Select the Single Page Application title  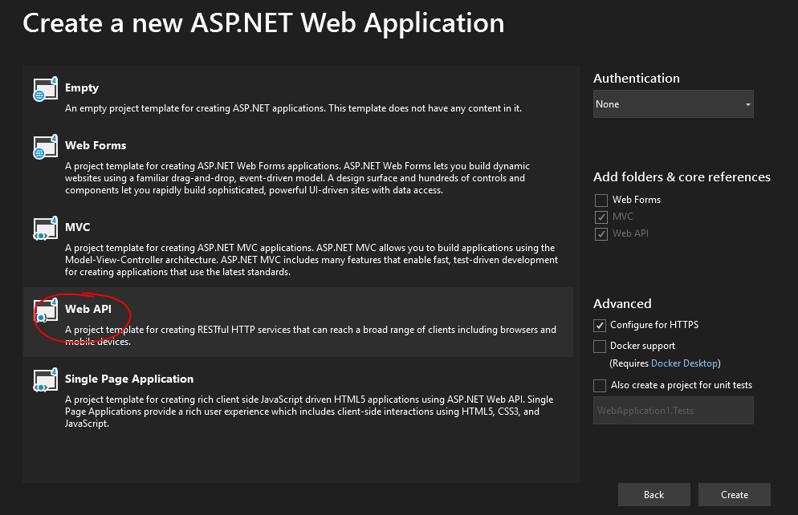click(129, 379)
